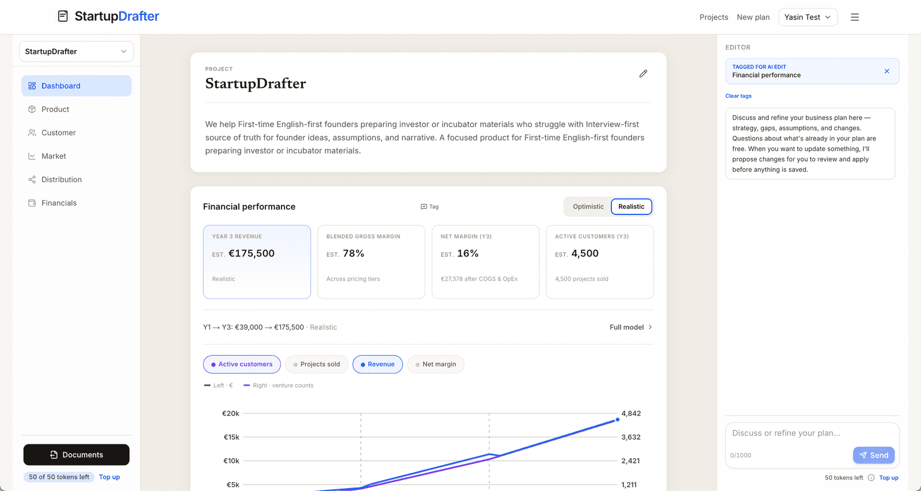The width and height of the screenshot is (921, 491).
Task: Open the Yasin Test account dropdown
Action: coord(808,17)
